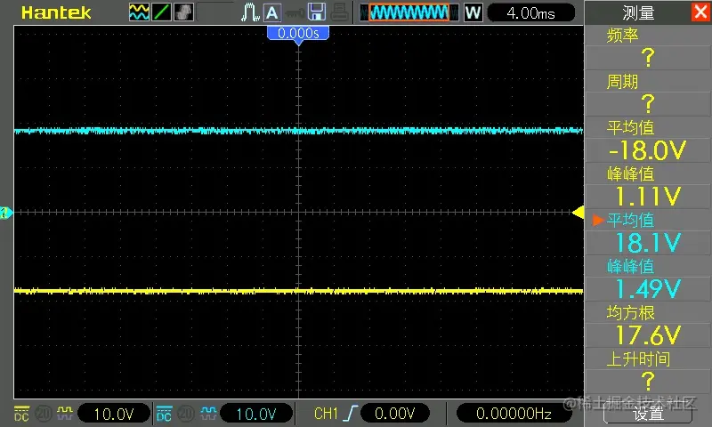Image resolution: width=712 pixels, height=427 pixels.
Task: Click the orange selection arrow beside the cyan 平均值
Action: [x=597, y=220]
